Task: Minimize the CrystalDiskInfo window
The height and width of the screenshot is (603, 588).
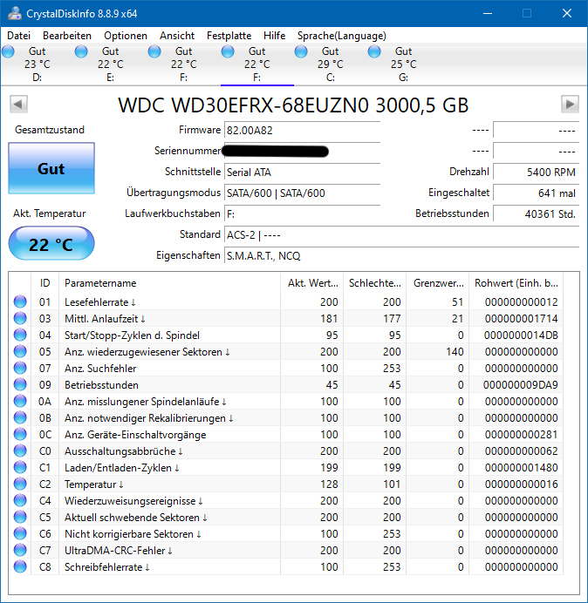Action: [x=488, y=13]
